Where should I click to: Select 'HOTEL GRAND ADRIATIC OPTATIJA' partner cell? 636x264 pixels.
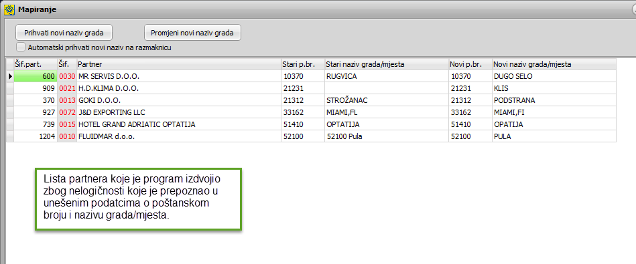click(179, 124)
